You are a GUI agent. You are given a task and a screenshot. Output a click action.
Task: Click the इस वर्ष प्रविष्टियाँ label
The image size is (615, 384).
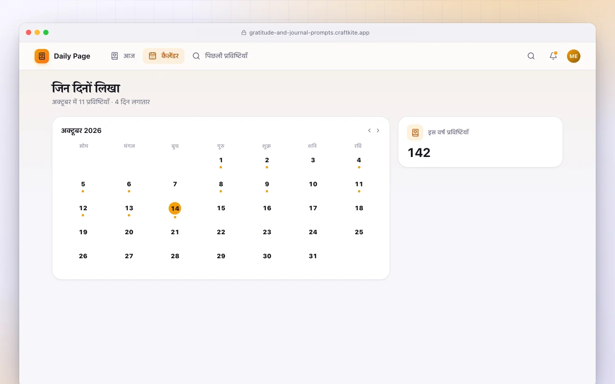click(448, 132)
